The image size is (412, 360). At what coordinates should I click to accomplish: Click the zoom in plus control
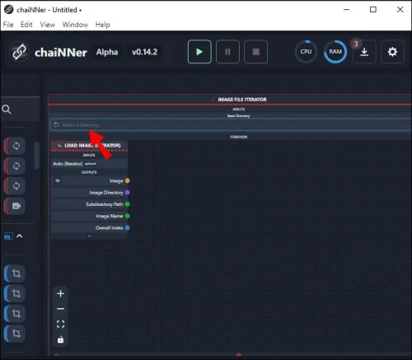[60, 293]
